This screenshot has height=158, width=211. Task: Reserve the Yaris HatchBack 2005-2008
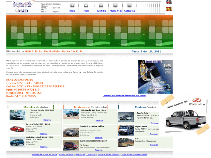[44, 147]
